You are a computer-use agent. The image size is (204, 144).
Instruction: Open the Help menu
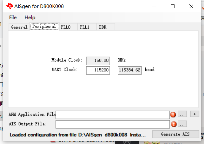tap(30, 17)
